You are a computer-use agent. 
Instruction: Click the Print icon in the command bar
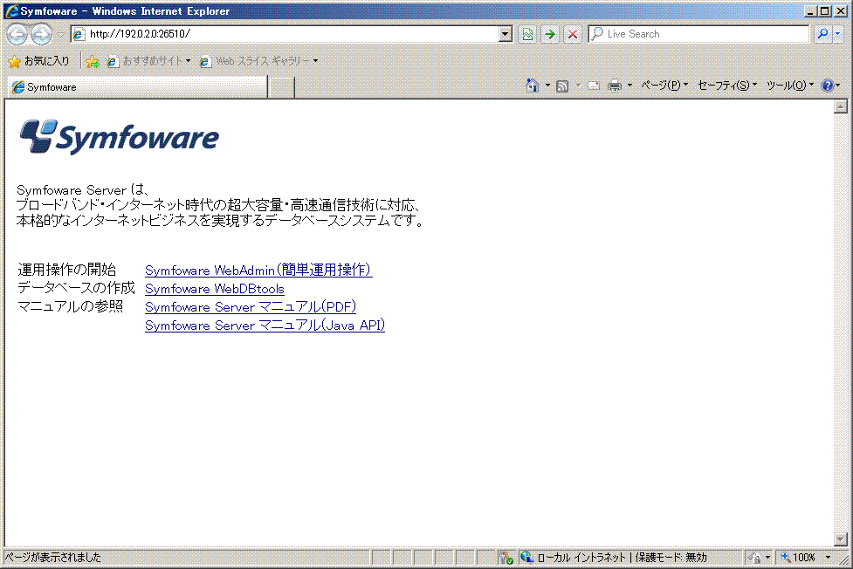pyautogui.click(x=615, y=86)
